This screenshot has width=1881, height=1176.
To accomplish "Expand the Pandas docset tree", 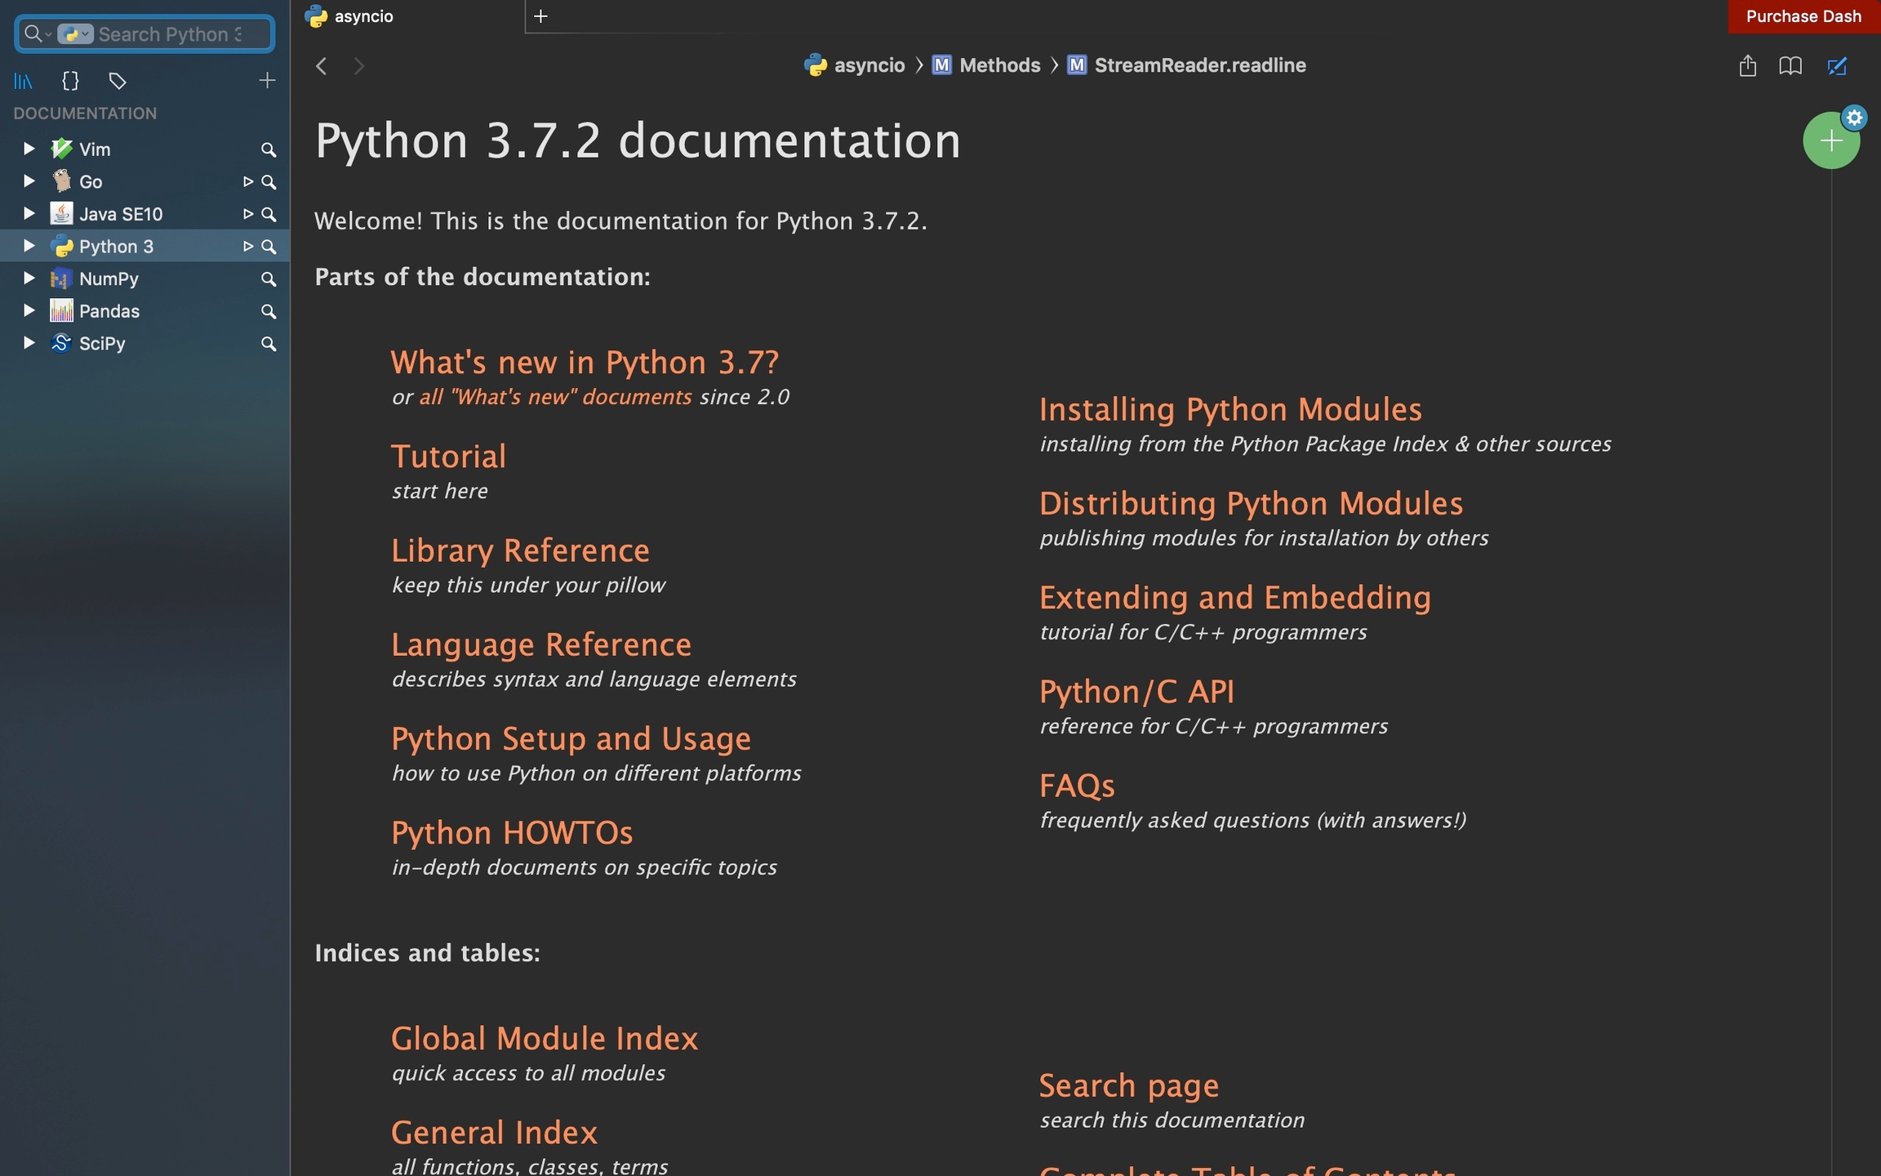I will [x=29, y=310].
